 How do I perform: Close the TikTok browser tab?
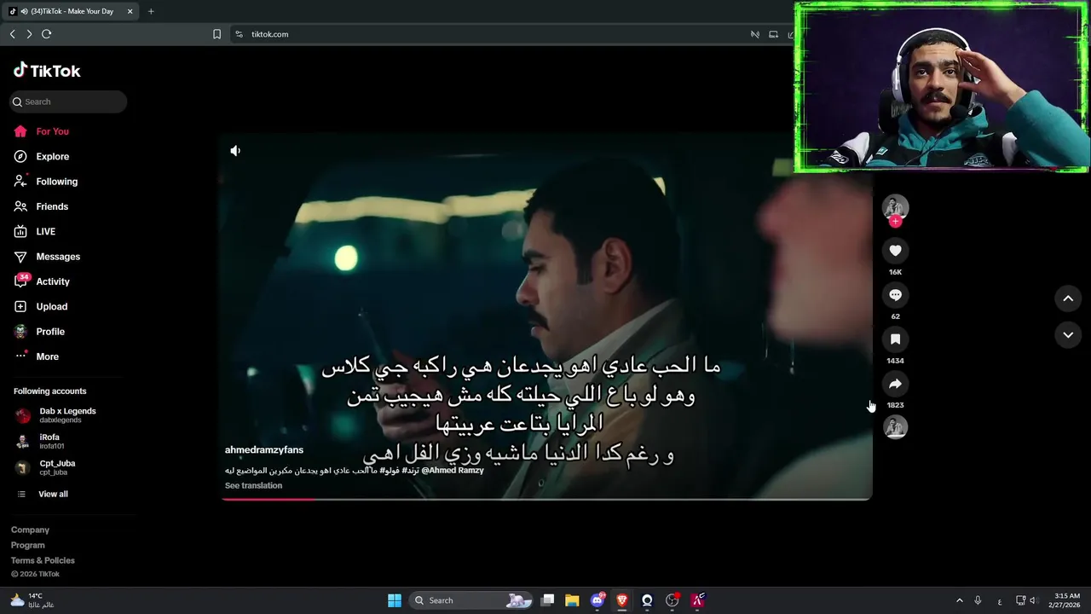coord(130,11)
